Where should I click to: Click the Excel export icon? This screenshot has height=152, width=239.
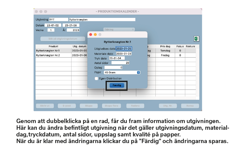point(196,39)
